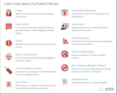Click the Privacy padlock icon
This screenshot has height=94, width=117.
coord(9,13)
